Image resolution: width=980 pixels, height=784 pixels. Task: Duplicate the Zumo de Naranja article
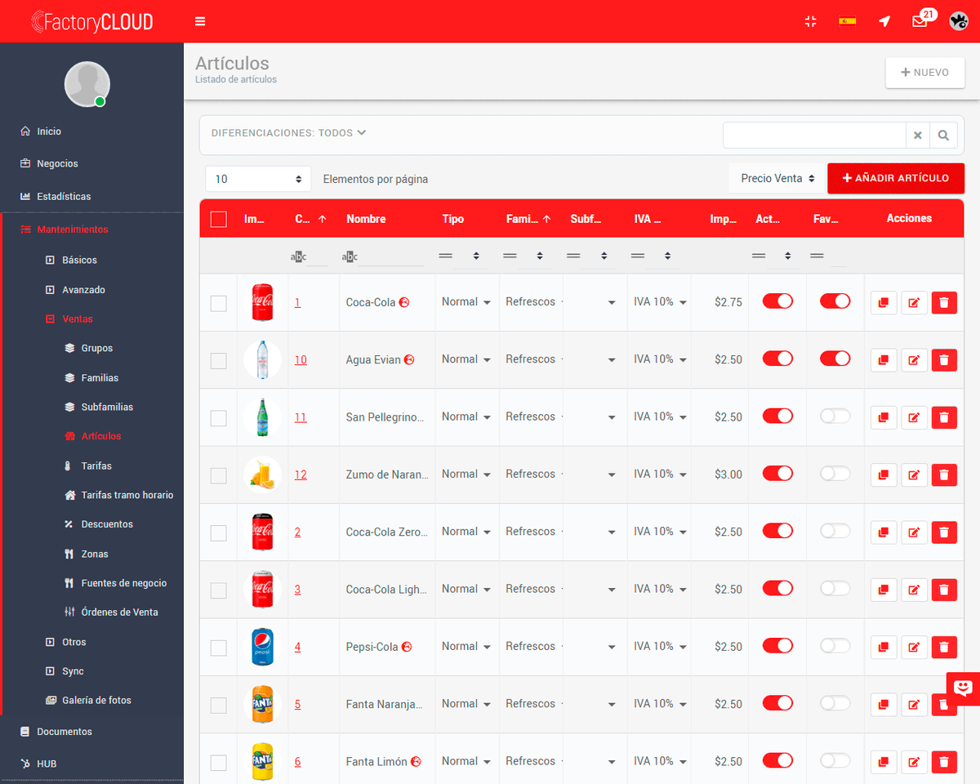coord(884,474)
